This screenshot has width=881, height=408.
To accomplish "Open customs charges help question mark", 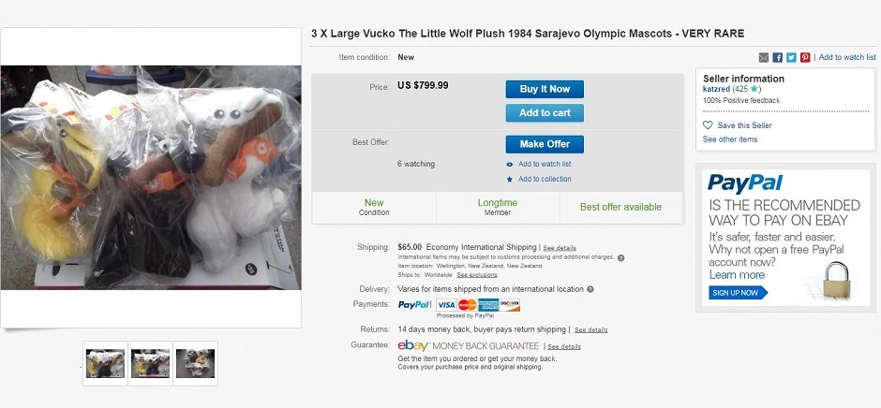I will (621, 257).
